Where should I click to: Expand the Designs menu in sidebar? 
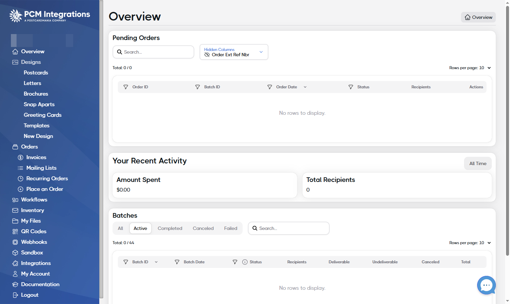point(26,62)
